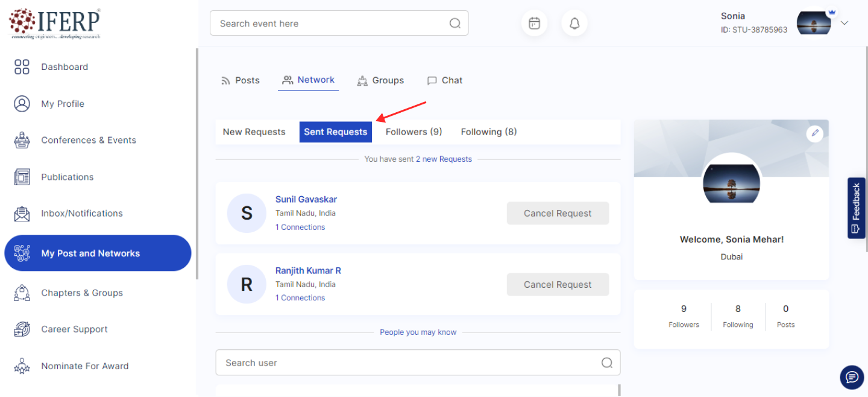The image size is (868, 397).
Task: Open Conferences & Events in sidebar
Action: (88, 140)
